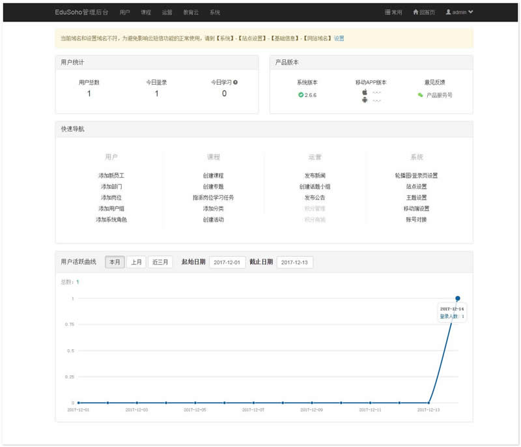Screen dimensions: 521x447
Task: Click the 起始日期 date input field
Action: [x=227, y=262]
